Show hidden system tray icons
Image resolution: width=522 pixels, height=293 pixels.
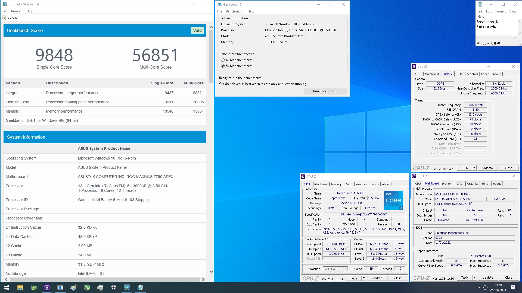(x=478, y=288)
